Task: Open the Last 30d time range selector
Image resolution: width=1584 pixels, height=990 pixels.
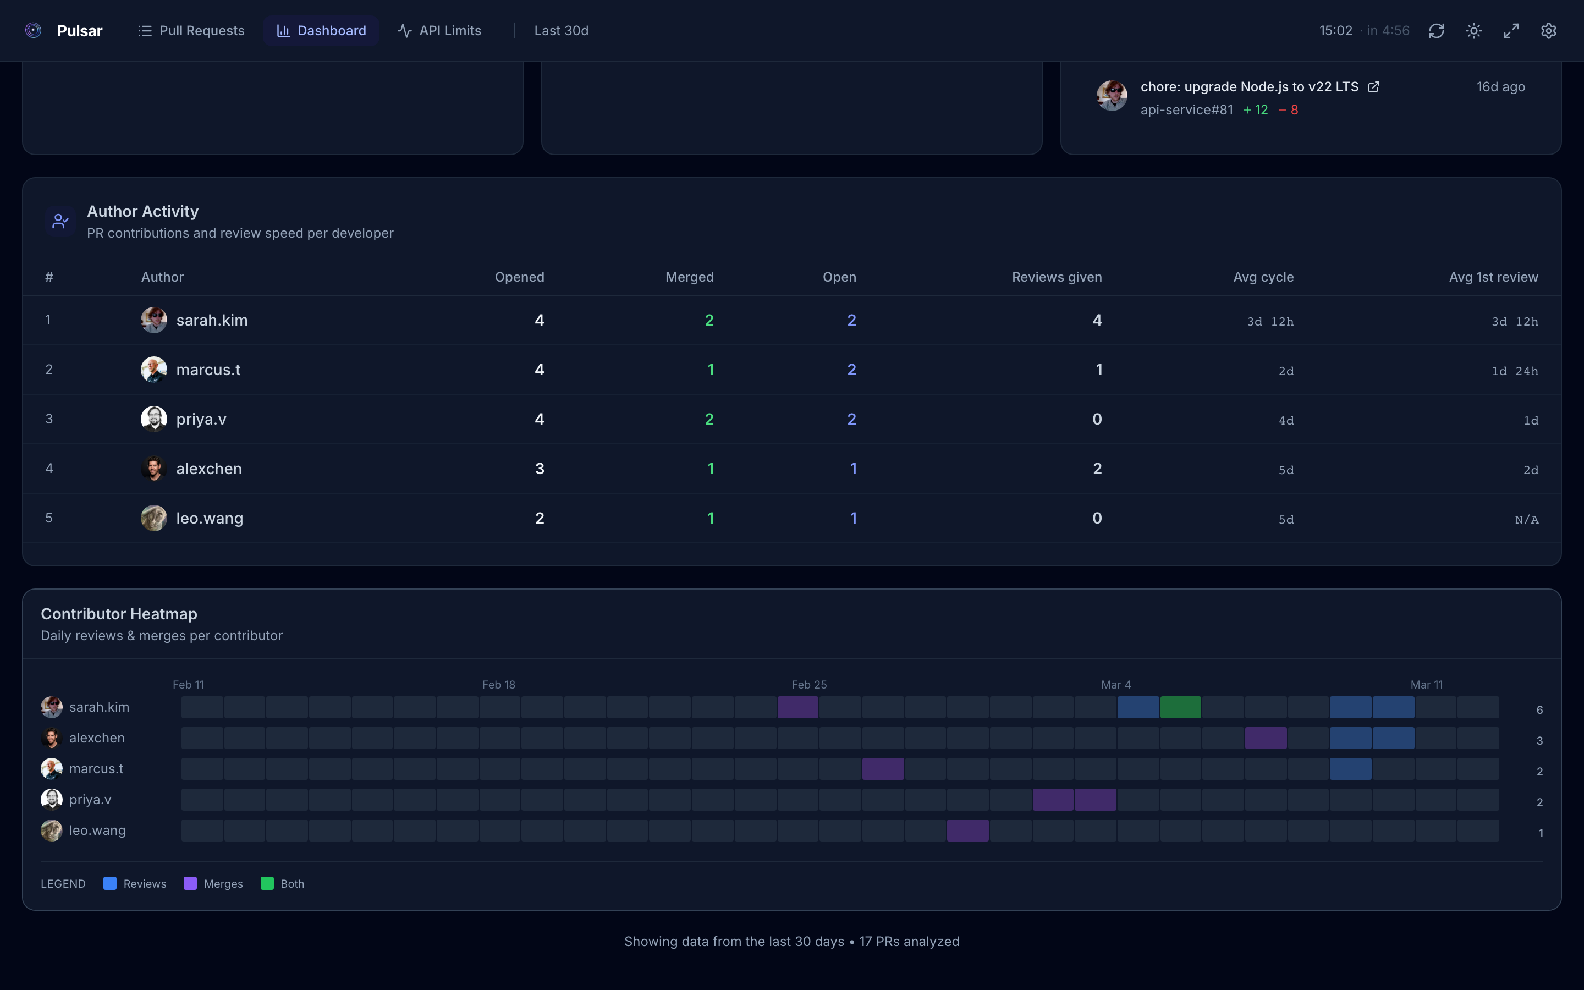Action: pyautogui.click(x=562, y=30)
